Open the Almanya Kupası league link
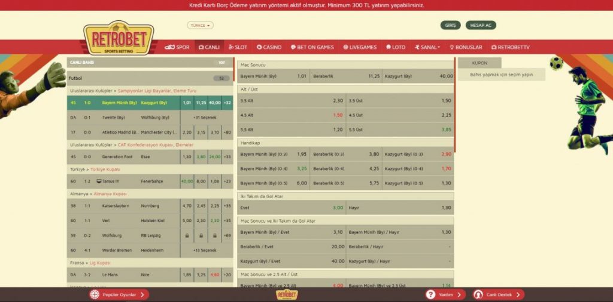This screenshot has height=302, width=613. pos(126,194)
